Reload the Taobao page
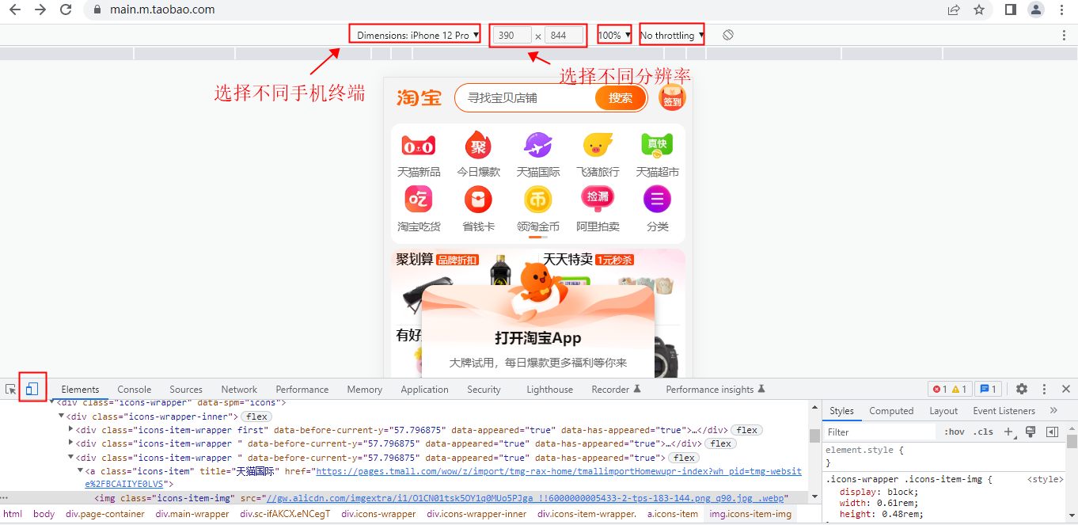Viewport: 1078px width, 525px height. tap(66, 10)
